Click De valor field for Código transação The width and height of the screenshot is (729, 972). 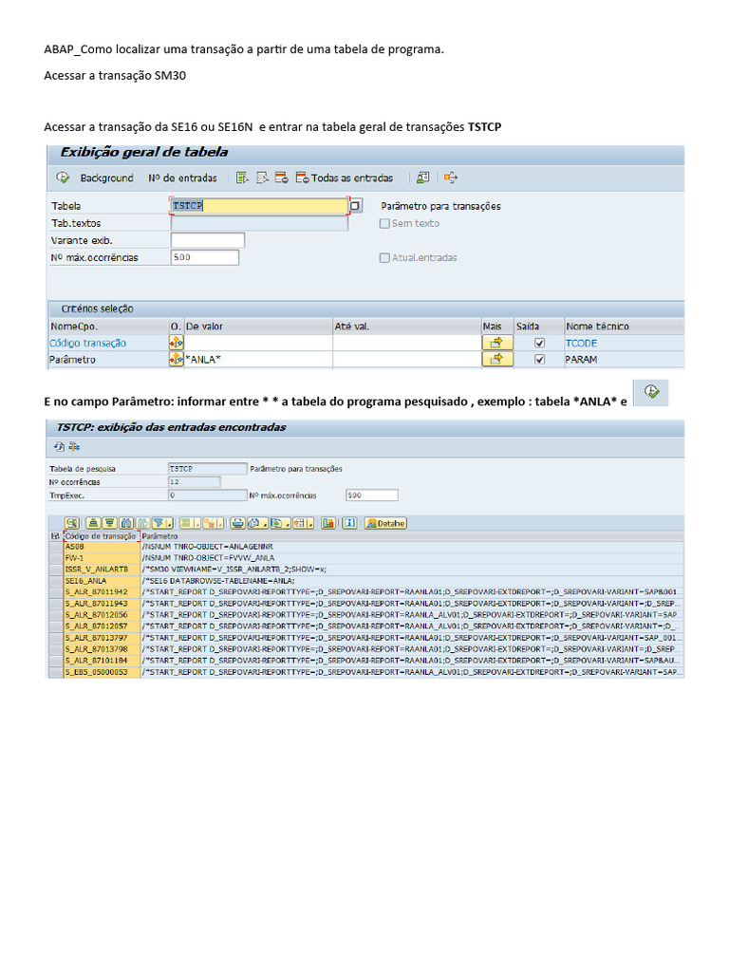[x=258, y=342]
